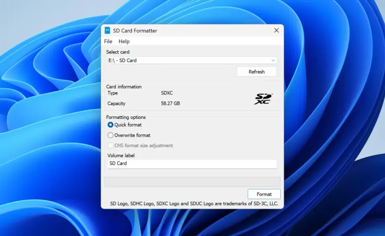
Task: Click the SDXC type value
Action: [167, 93]
